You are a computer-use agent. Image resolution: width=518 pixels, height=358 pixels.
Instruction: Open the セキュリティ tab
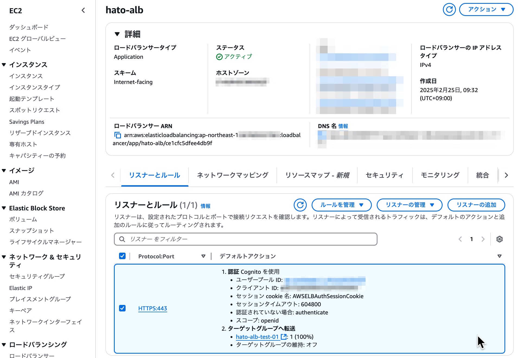click(x=385, y=175)
